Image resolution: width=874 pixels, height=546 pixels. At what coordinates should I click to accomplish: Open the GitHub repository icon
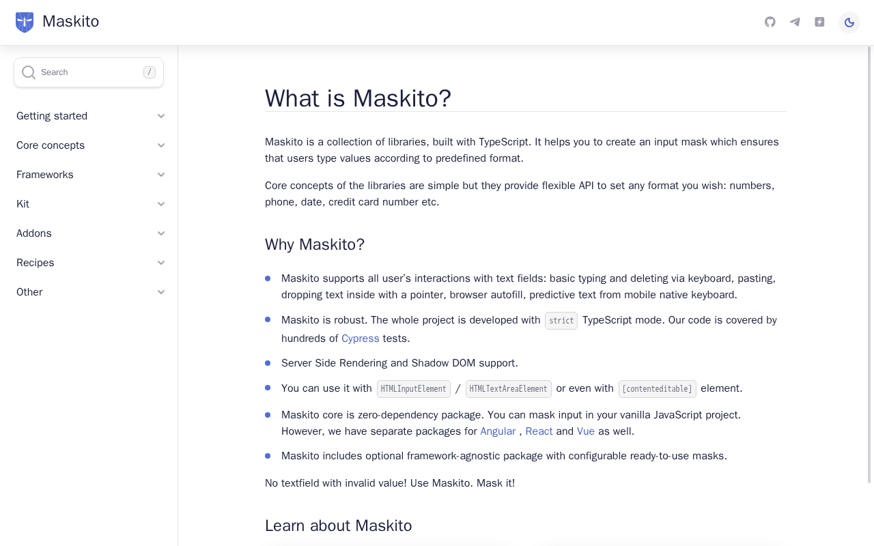point(770,22)
